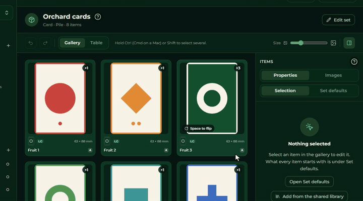363x201 pixels.
Task: Click Add from the shared library
Action: 309,196
